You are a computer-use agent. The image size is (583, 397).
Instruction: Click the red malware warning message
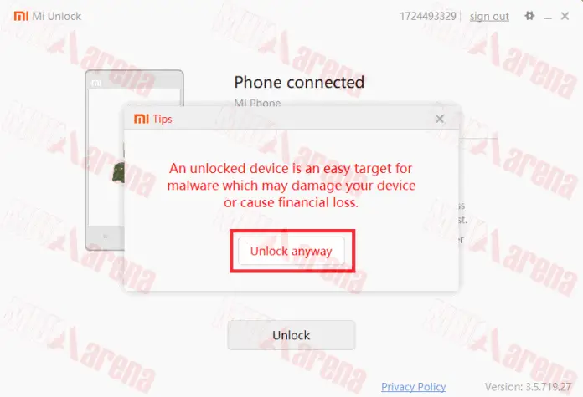[291, 186]
